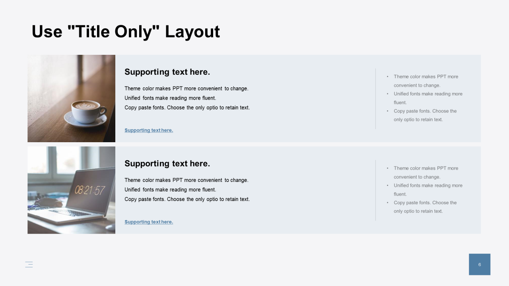Click the top-right bullet 'Theme color makes PPT more'
The image size is (509, 286).
coord(426,77)
